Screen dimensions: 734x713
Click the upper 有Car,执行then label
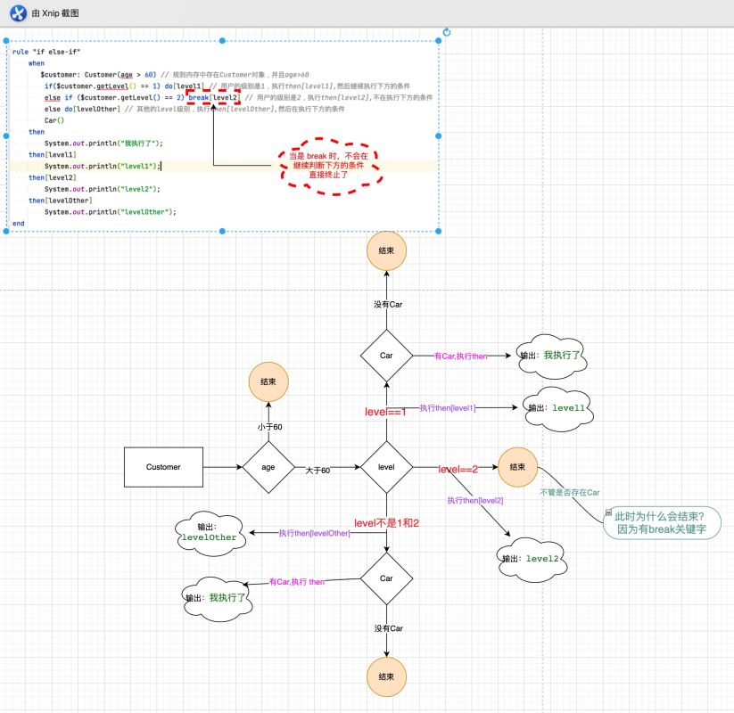pos(460,356)
